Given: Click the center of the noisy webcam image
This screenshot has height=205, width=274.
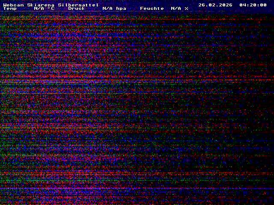Looking at the screenshot, I should (x=137, y=107).
